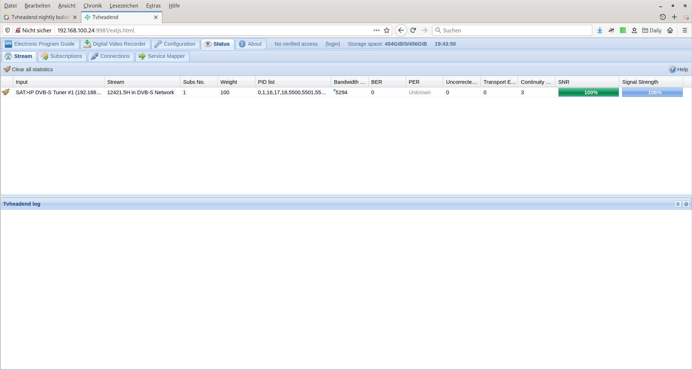Viewport: 692px width, 370px height.
Task: Open the Configuration tab
Action: [175, 44]
